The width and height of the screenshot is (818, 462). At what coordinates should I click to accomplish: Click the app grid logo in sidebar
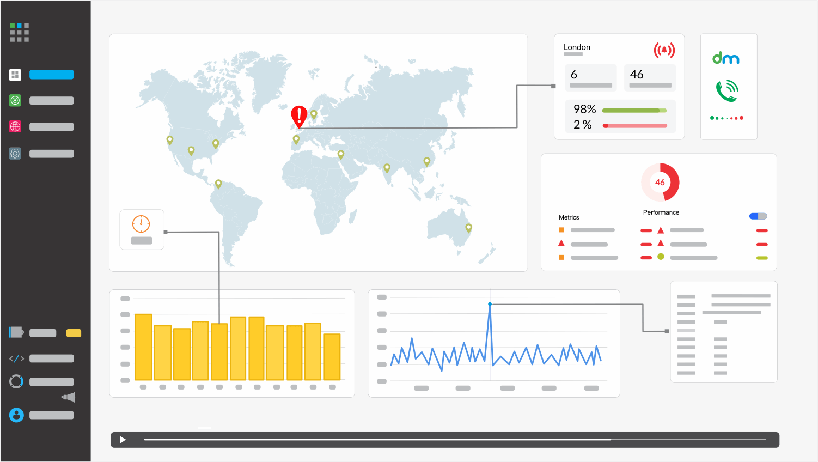pos(19,33)
